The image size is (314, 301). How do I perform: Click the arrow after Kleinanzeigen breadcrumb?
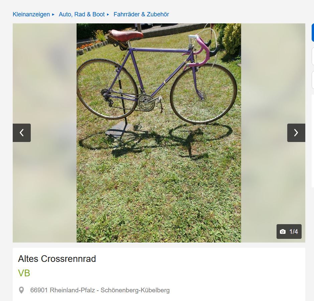tap(53, 15)
